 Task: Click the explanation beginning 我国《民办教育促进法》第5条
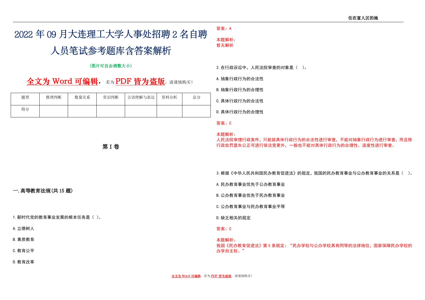tap(314, 248)
